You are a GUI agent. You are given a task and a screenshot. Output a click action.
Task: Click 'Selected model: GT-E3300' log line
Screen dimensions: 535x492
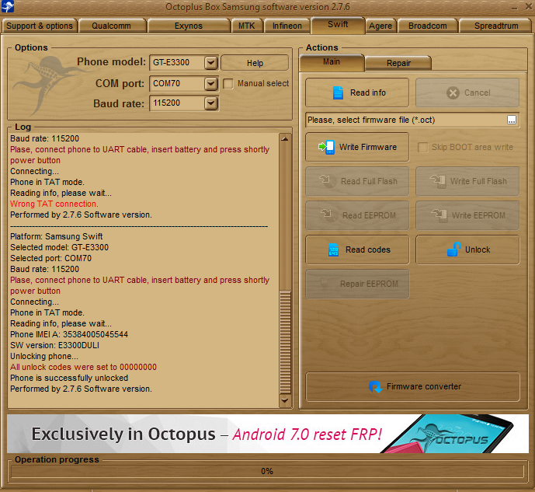59,247
